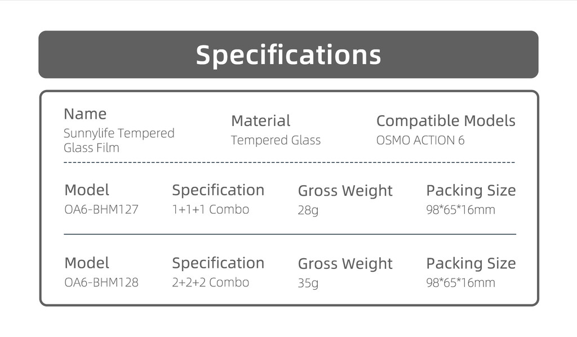The image size is (577, 337).
Task: Select the Gross Weight heading above 28g
Action: coord(345,191)
